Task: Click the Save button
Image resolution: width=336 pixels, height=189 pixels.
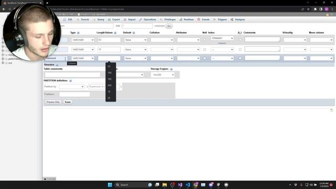Action: 68,102
